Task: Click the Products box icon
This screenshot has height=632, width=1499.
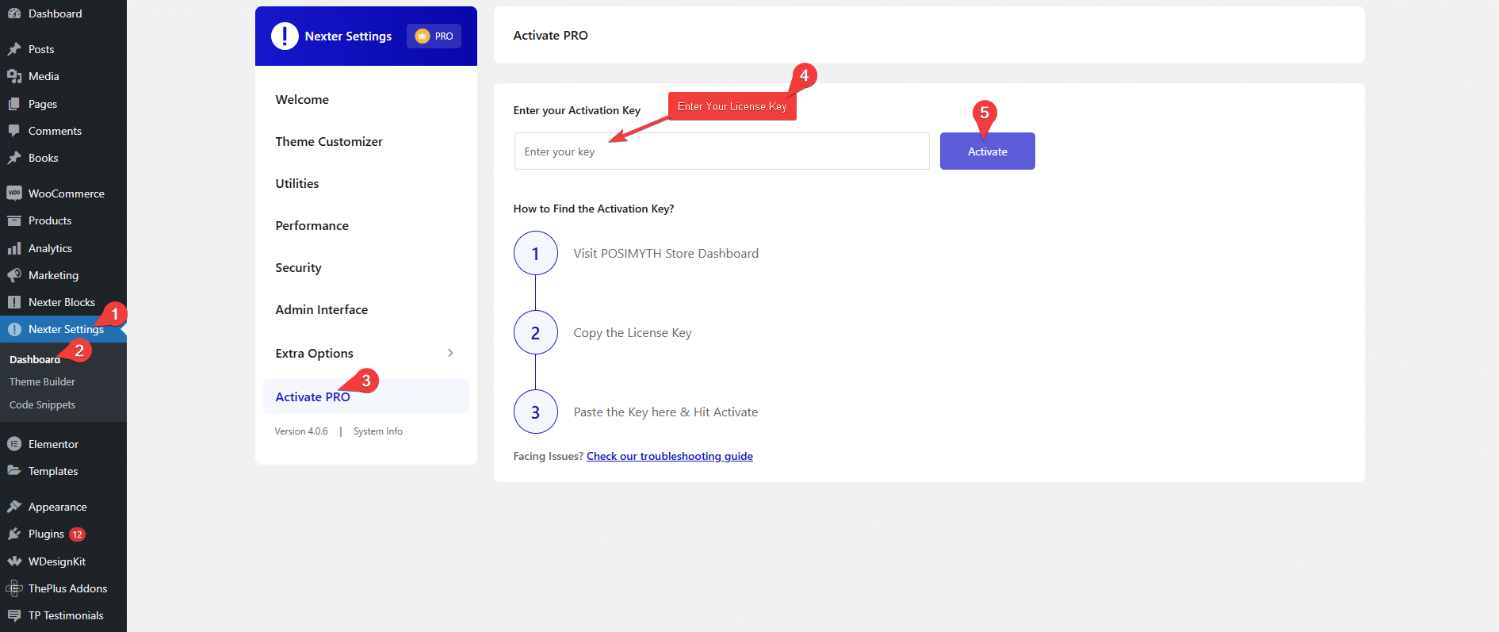Action: (14, 220)
